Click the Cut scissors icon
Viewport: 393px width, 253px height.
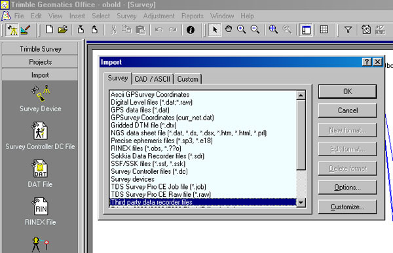point(113,29)
